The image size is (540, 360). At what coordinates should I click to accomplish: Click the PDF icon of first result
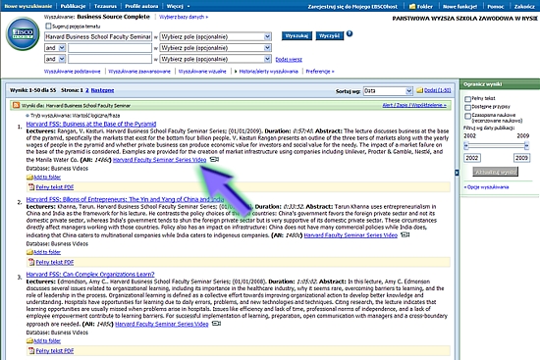(x=31, y=187)
